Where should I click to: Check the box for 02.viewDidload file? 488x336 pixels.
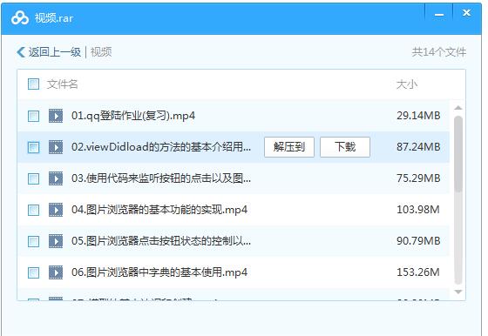click(x=33, y=147)
